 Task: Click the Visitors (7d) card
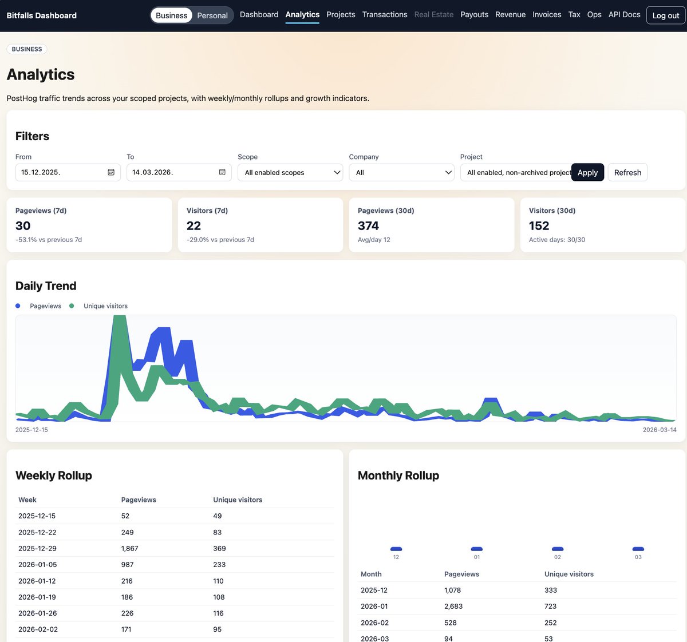pos(260,225)
